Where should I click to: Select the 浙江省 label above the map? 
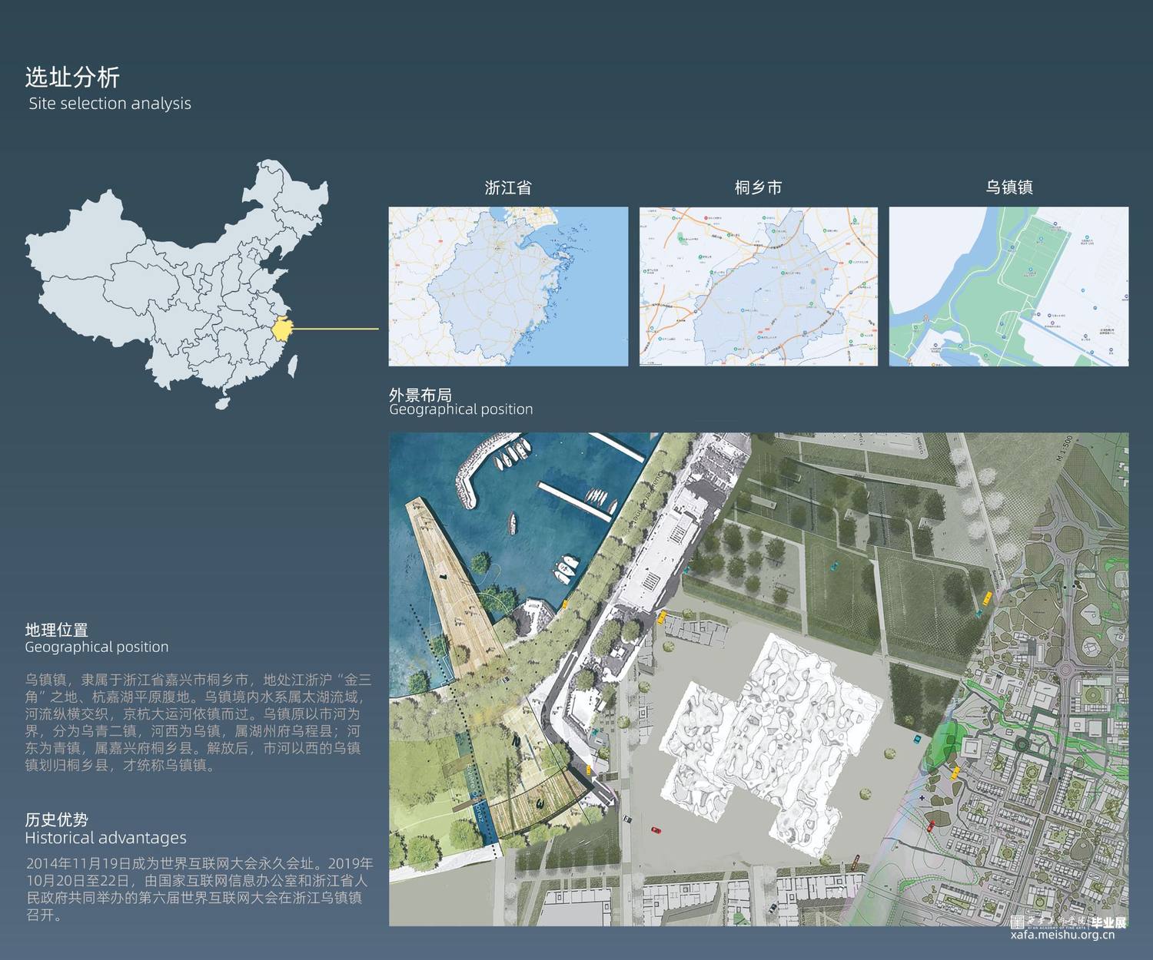point(508,187)
